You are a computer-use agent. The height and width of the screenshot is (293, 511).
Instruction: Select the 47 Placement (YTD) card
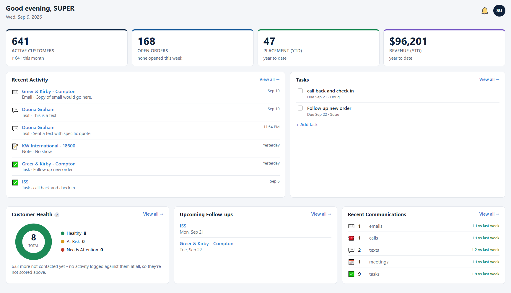coord(318,48)
